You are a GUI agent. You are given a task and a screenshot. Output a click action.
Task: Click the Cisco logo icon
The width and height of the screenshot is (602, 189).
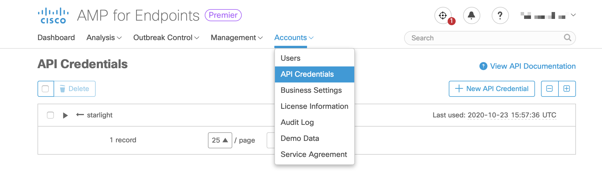53,16
